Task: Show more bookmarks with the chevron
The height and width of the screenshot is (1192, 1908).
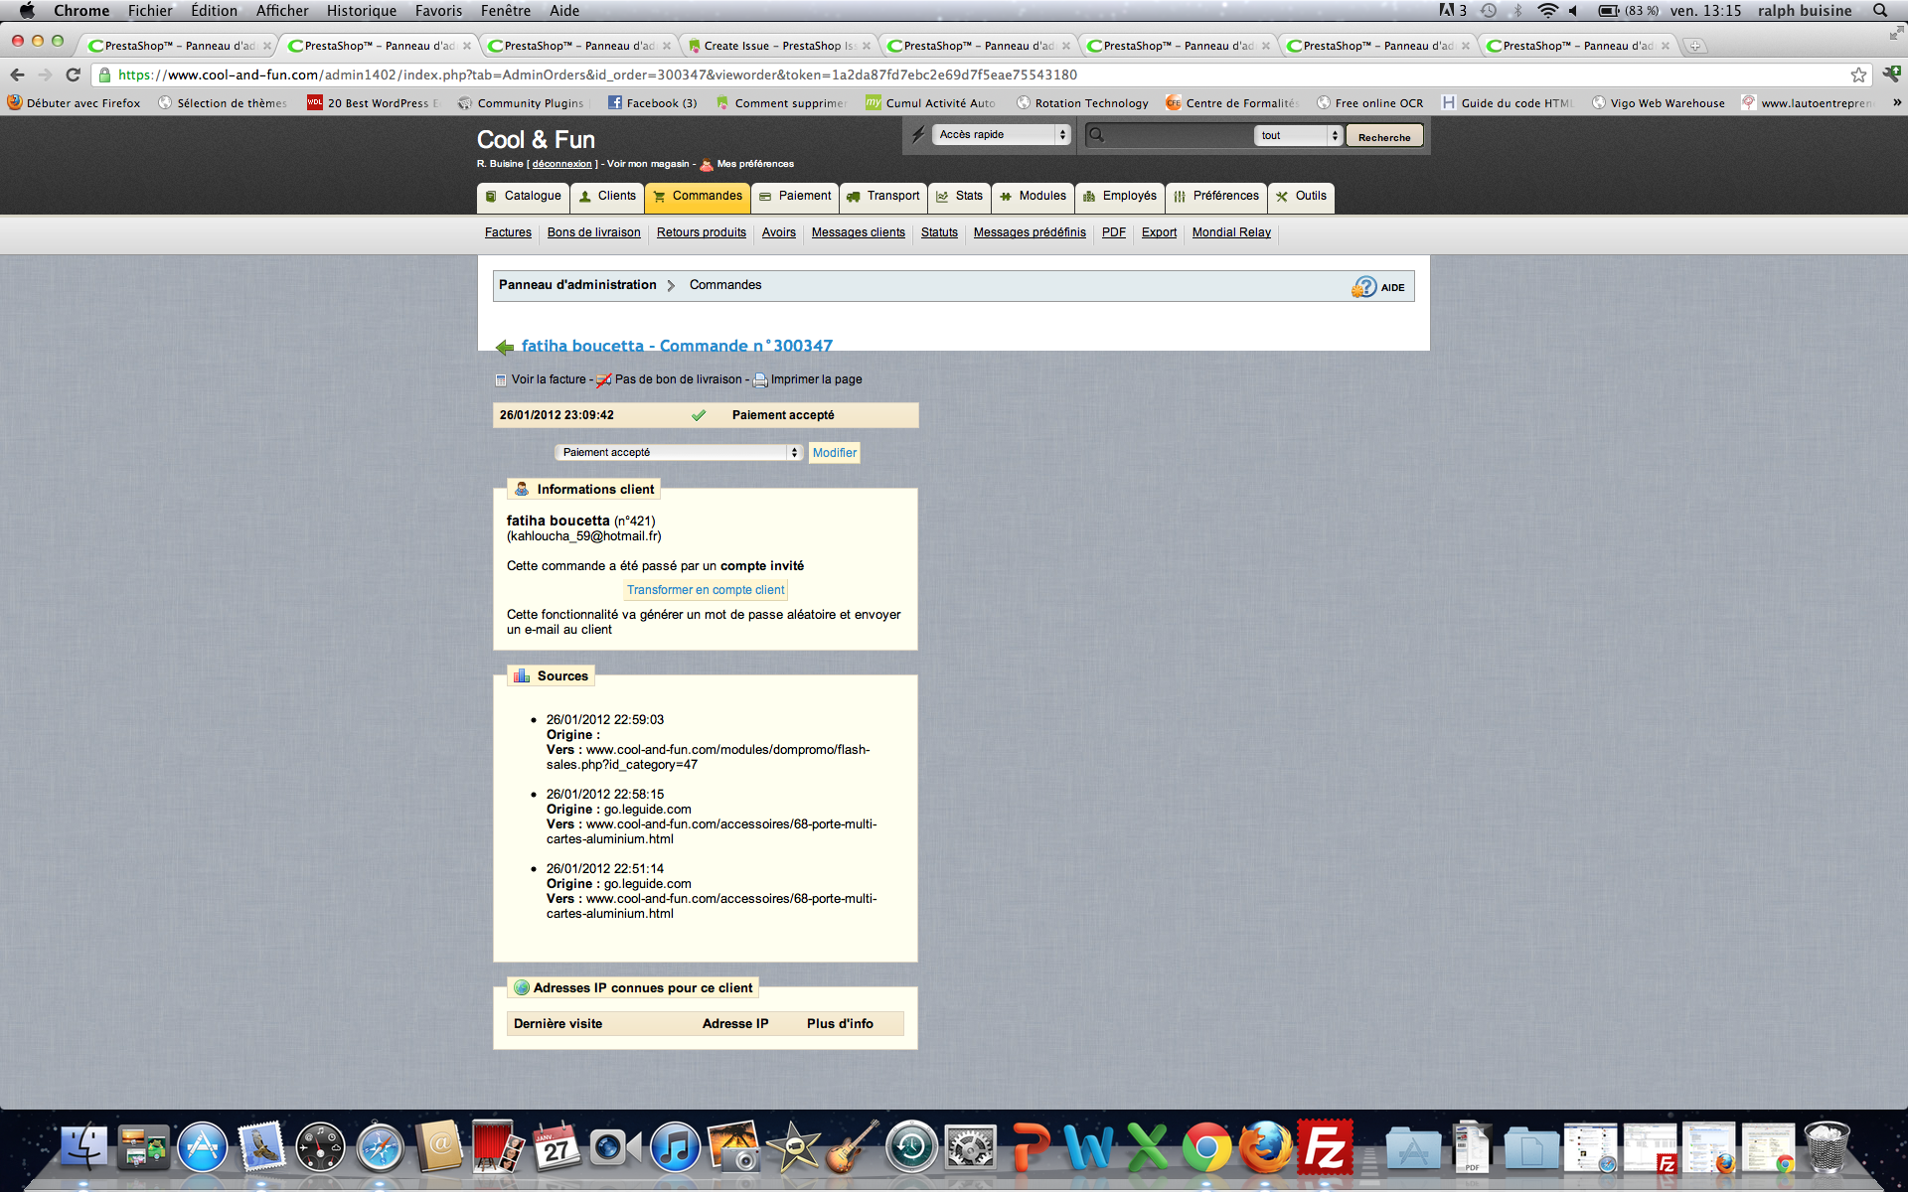Action: tap(1896, 102)
